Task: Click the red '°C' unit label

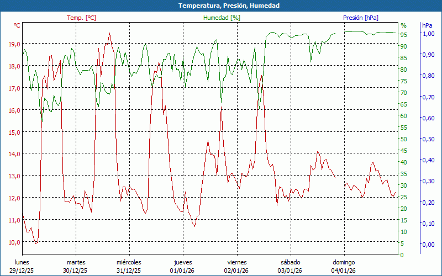Action: tap(17, 25)
